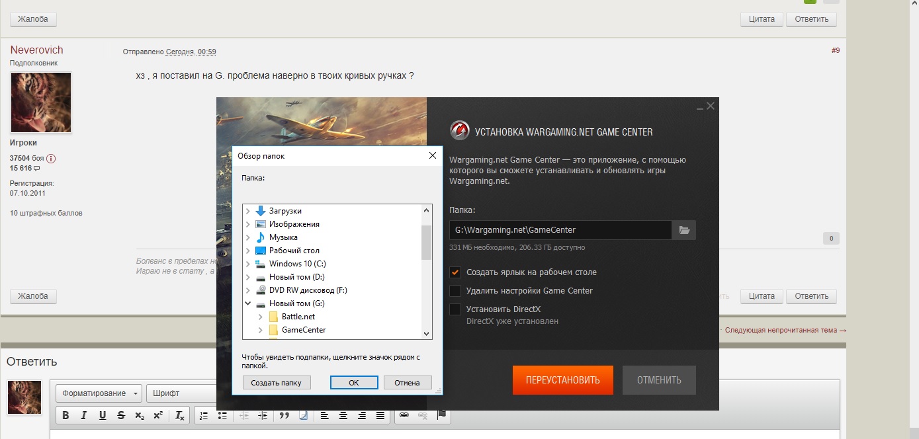Toggle bold formatting in reply editor
This screenshot has width=919, height=439.
point(66,415)
